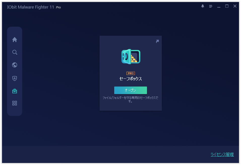241x165 pixels.
Task: Click the safe vault illustration
Action: (131, 57)
